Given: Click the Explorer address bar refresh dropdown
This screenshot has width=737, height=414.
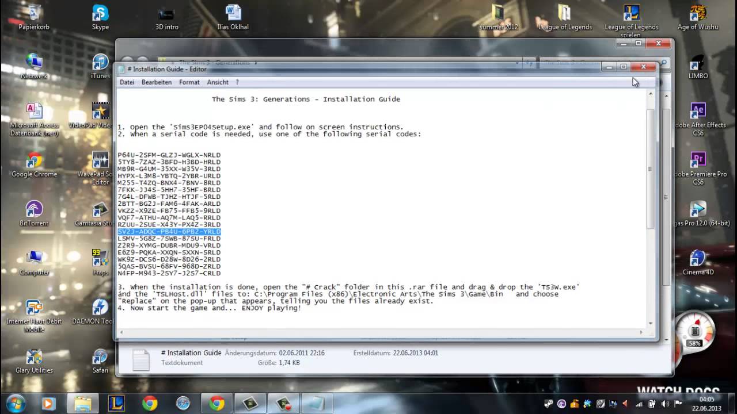Looking at the screenshot, I should click(529, 62).
